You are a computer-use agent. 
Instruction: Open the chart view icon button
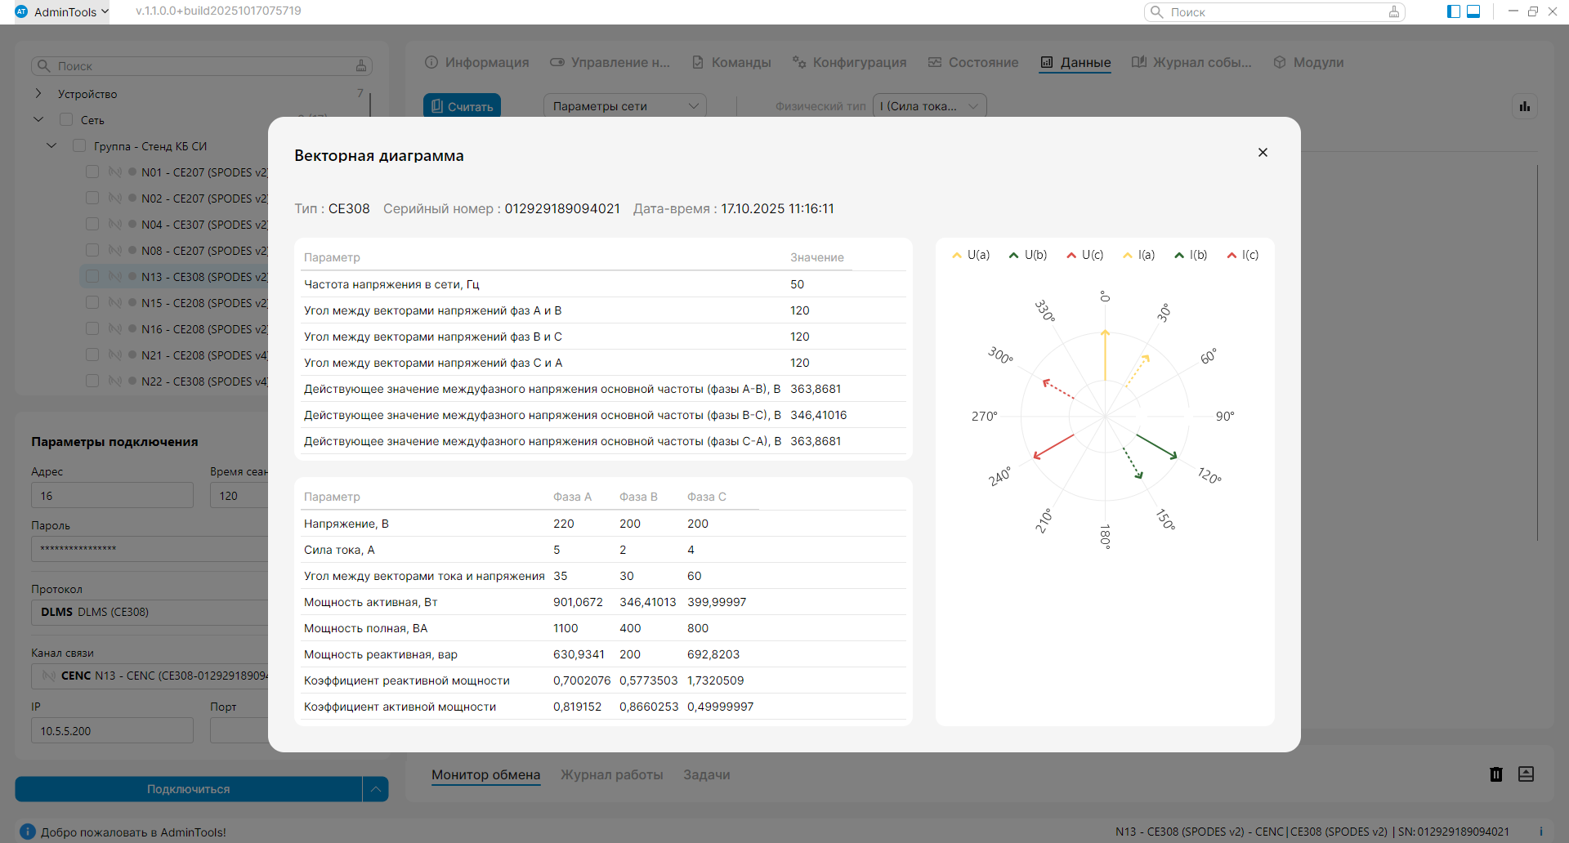click(x=1525, y=107)
